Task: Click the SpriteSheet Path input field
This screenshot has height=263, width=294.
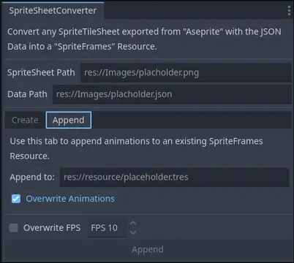Action: point(186,72)
